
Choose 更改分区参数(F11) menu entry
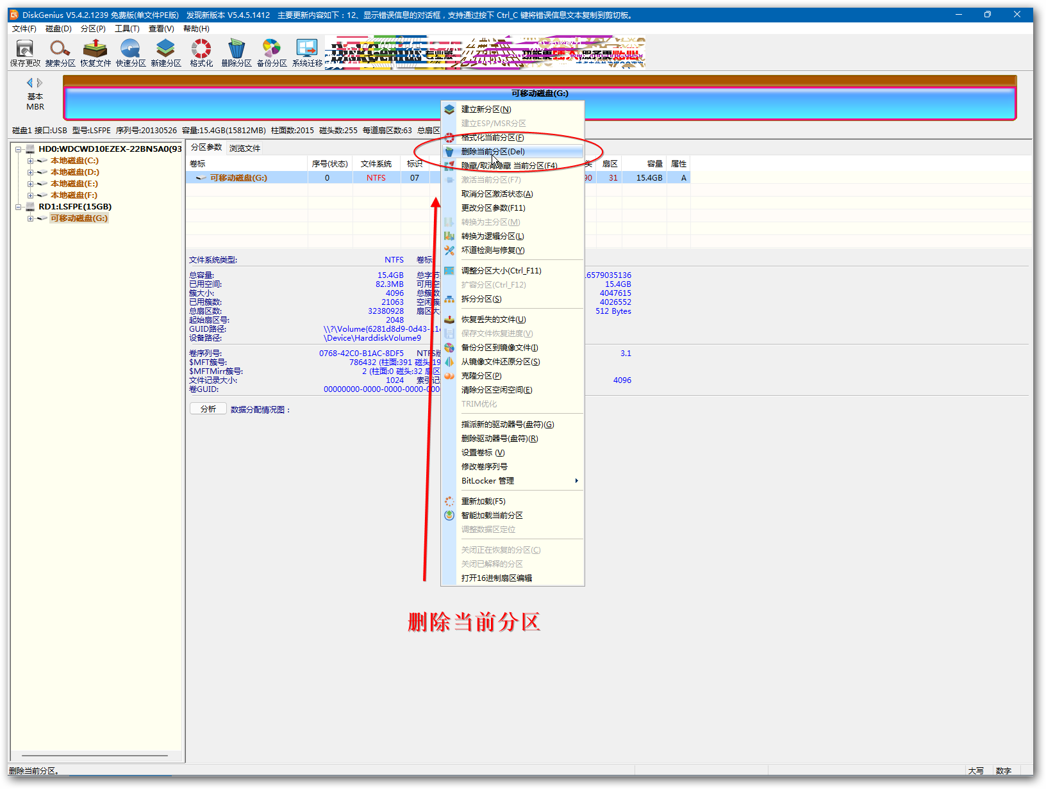point(513,208)
